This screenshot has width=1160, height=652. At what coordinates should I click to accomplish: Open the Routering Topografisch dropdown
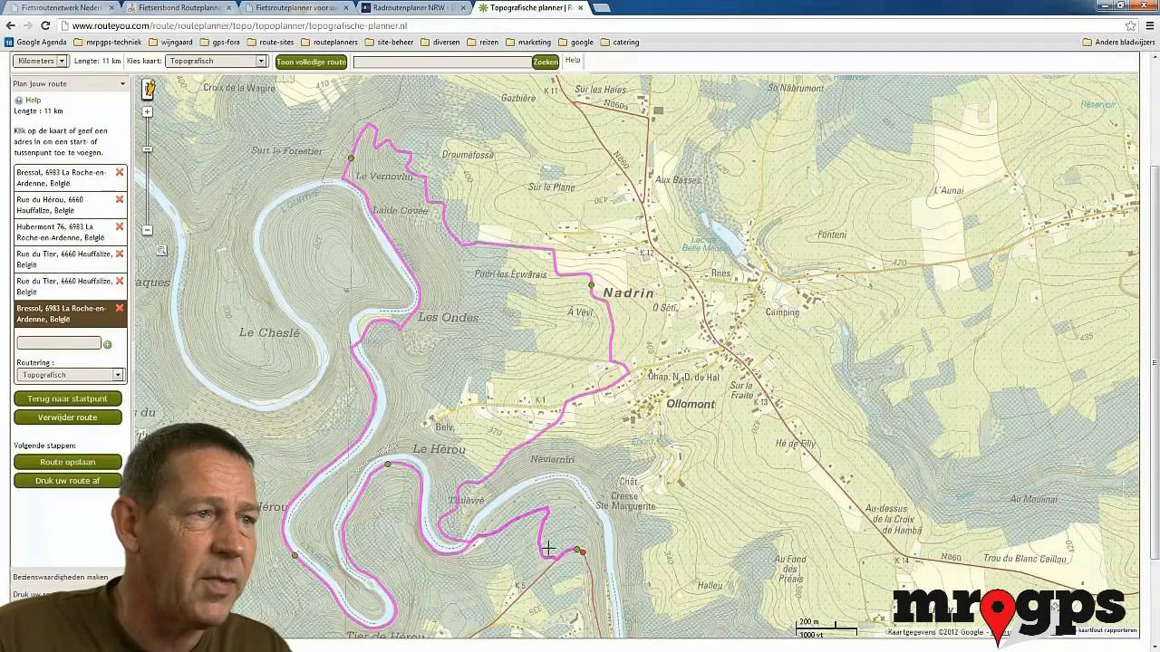(x=70, y=375)
